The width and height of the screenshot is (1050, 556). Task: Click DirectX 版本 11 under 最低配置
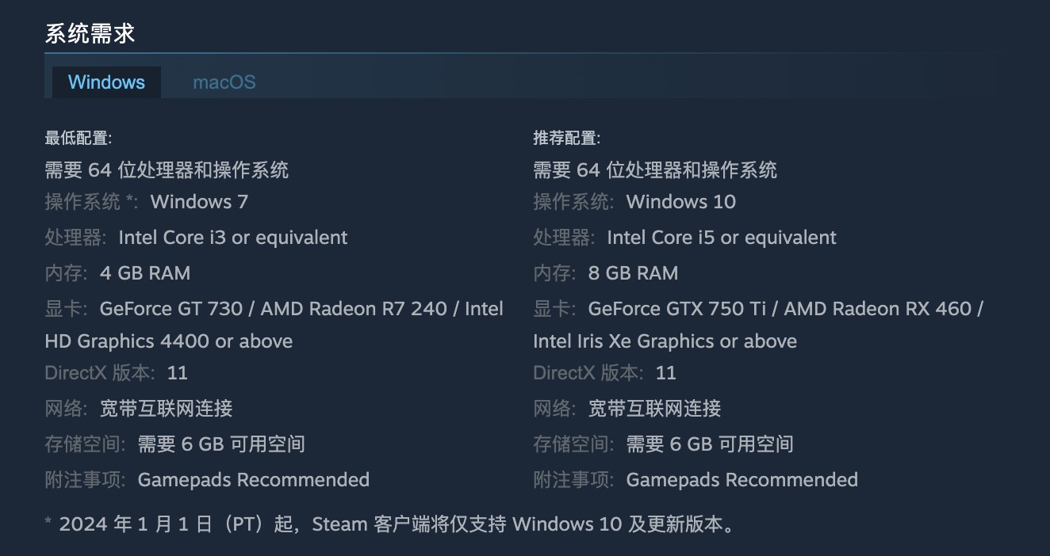pos(177,373)
